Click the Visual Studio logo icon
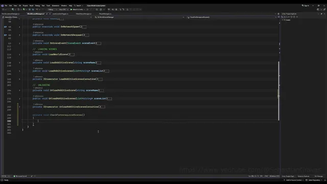 tap(2, 6)
